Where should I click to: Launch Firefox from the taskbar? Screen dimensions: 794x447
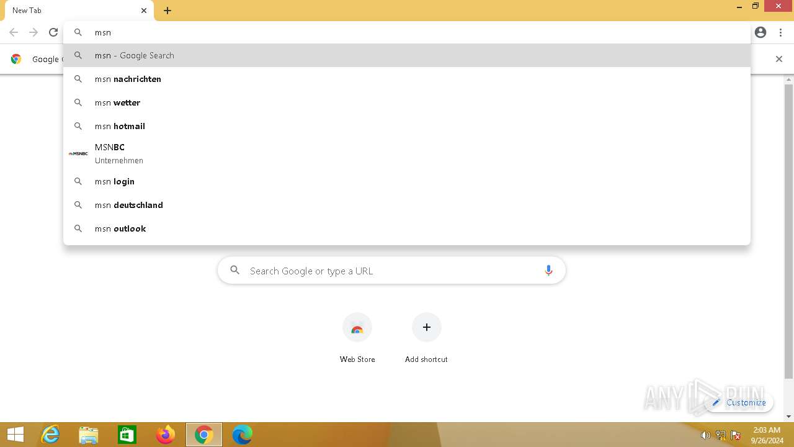click(x=166, y=435)
